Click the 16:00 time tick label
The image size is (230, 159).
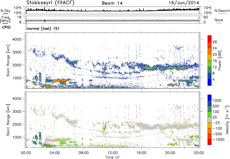pyautogui.click(x=141, y=153)
